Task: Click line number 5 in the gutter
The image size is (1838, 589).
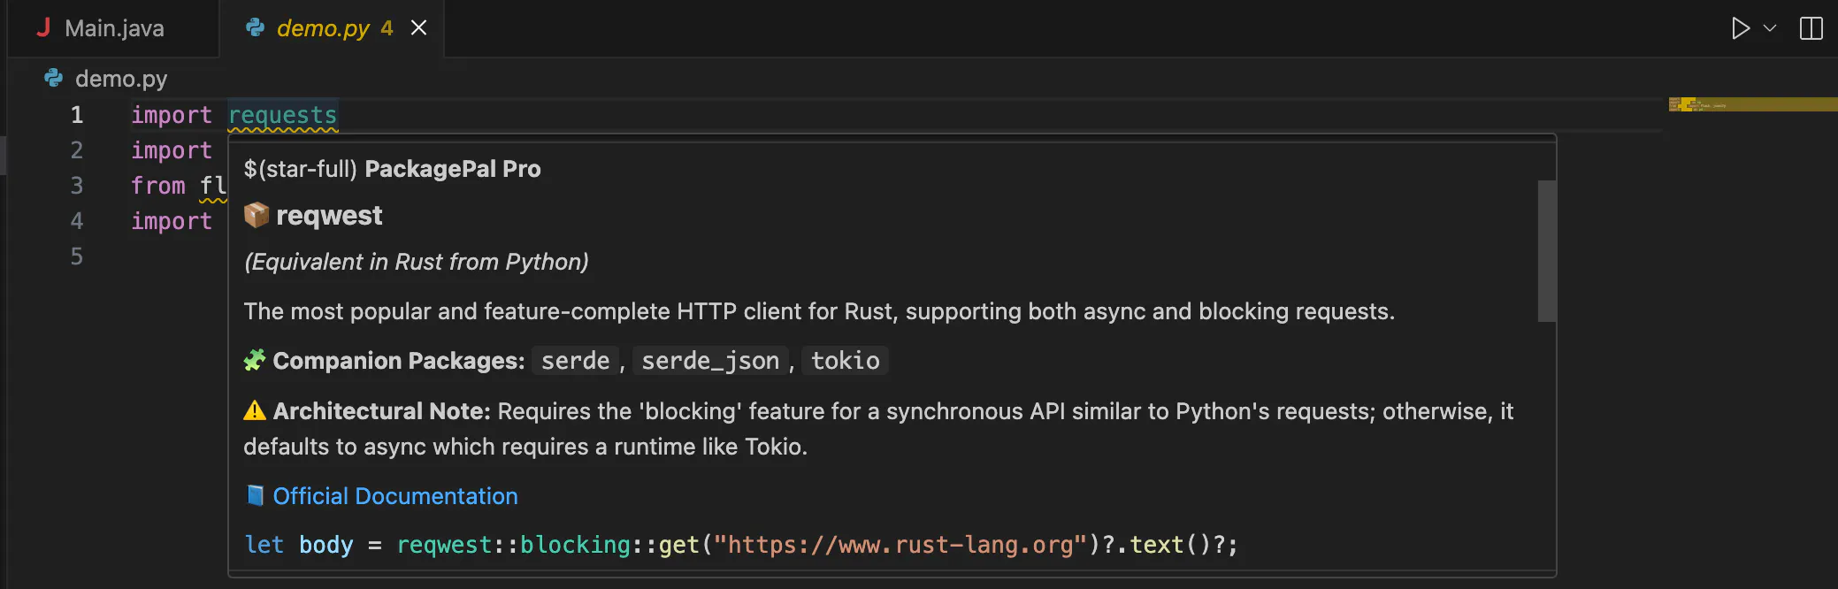Action: point(77,256)
